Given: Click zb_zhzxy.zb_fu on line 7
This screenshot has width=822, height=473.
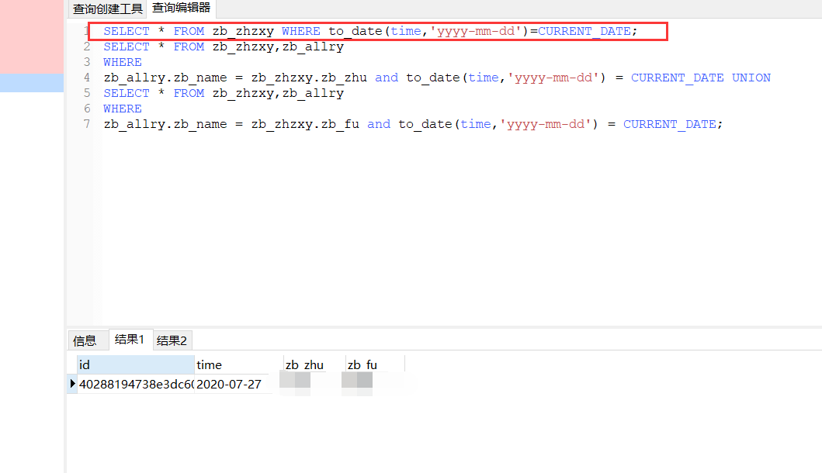Looking at the screenshot, I should coord(305,124).
